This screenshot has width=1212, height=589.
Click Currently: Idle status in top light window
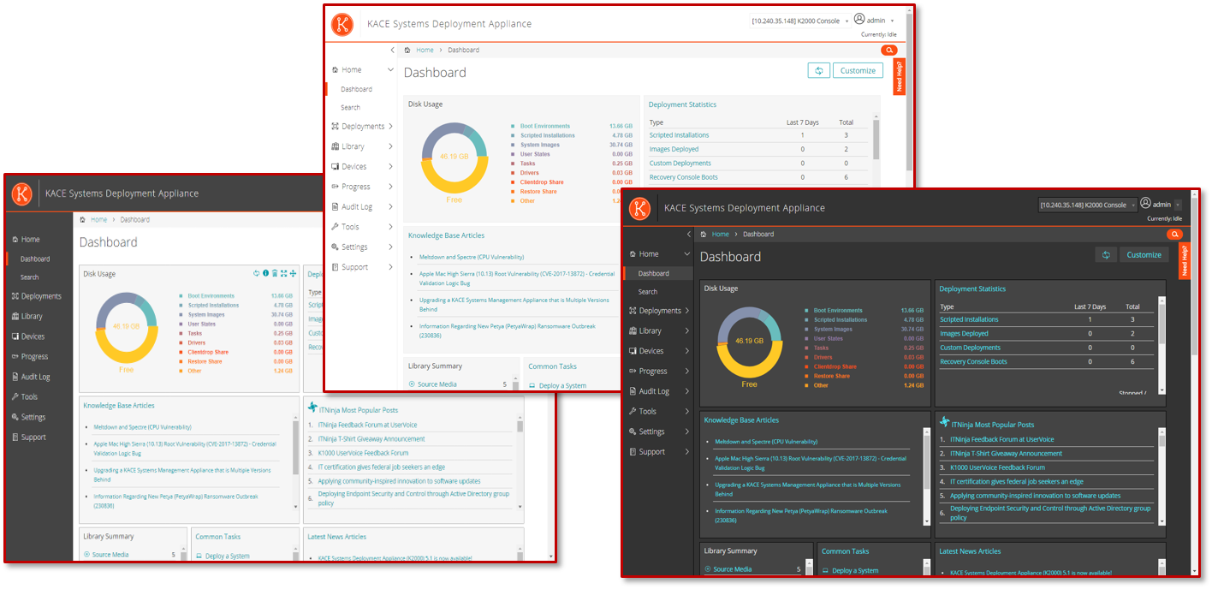tap(878, 35)
